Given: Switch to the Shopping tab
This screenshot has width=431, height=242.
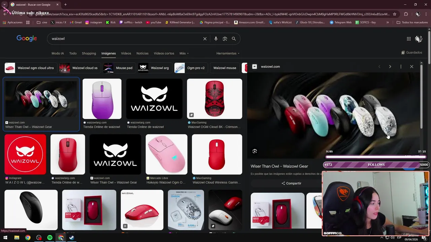Looking at the screenshot, I should (x=89, y=53).
